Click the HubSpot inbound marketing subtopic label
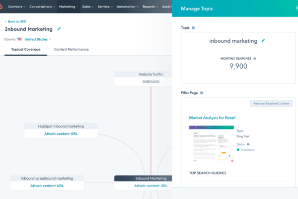Image resolution: width=298 pixels, height=199 pixels. pos(61,126)
